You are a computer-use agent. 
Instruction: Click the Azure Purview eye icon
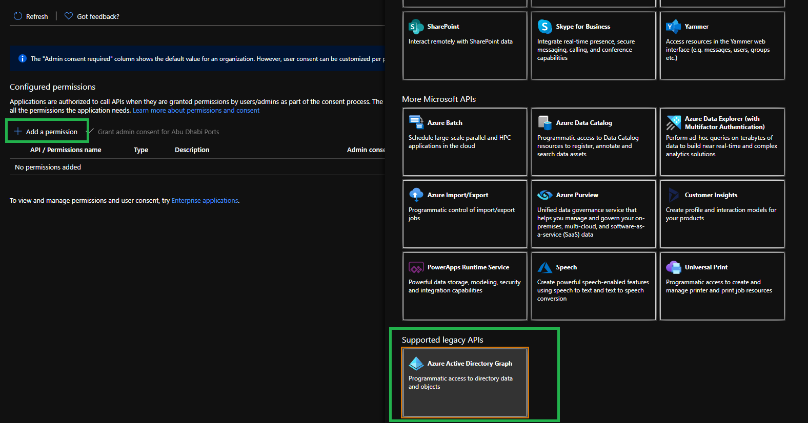point(544,195)
